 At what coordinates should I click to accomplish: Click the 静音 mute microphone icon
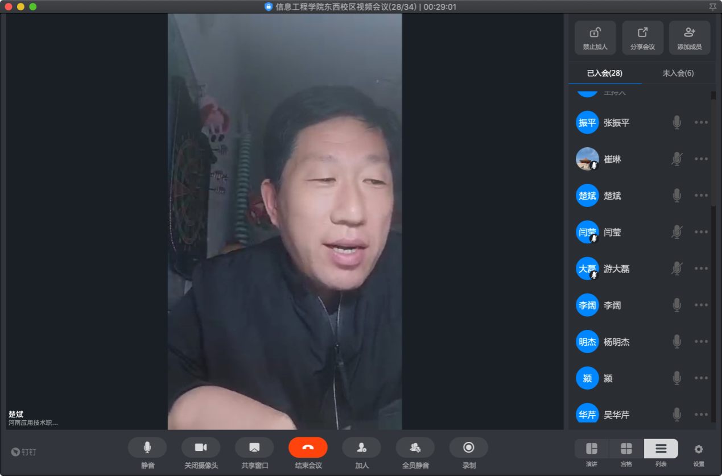point(147,448)
